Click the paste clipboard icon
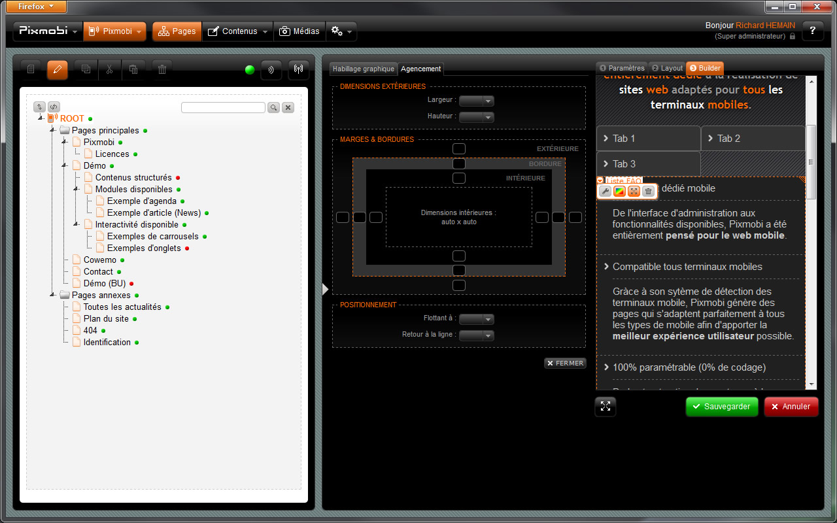 point(133,69)
